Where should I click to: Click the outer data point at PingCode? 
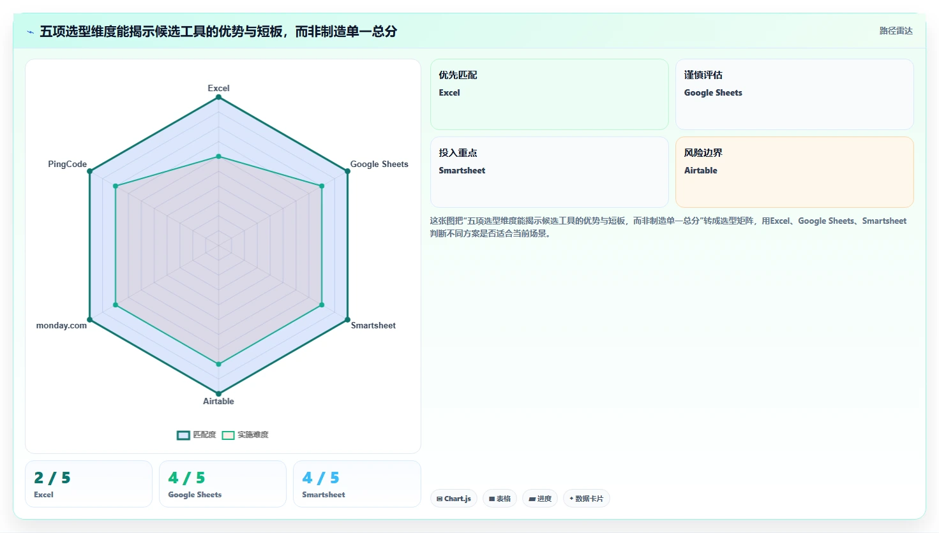pyautogui.click(x=90, y=171)
